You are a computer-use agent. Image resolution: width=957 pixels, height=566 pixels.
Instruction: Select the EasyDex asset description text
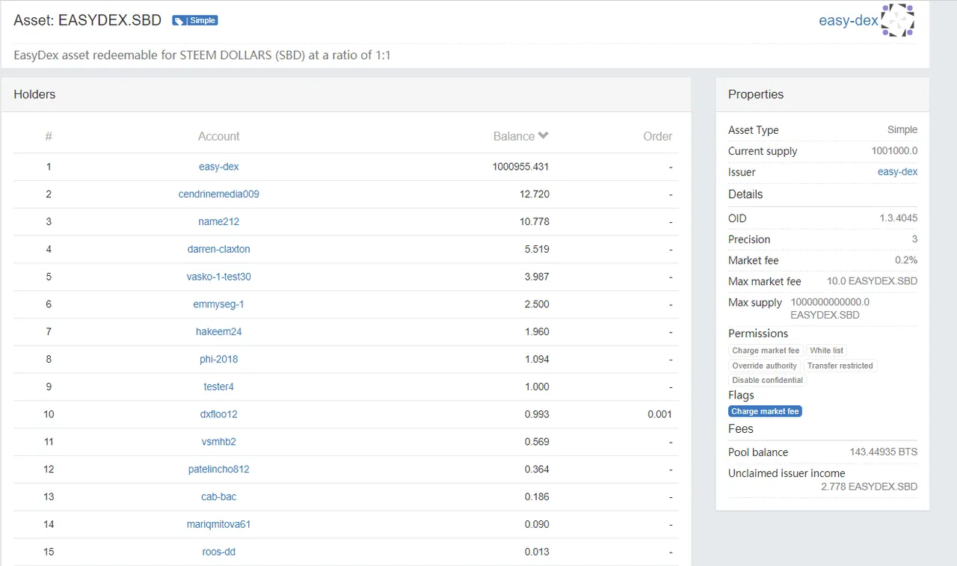coord(202,55)
